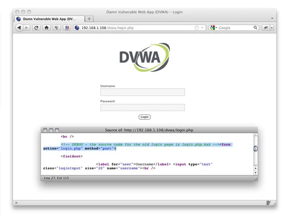Focus the Username input field
This screenshot has width=289, height=217.
(142, 92)
